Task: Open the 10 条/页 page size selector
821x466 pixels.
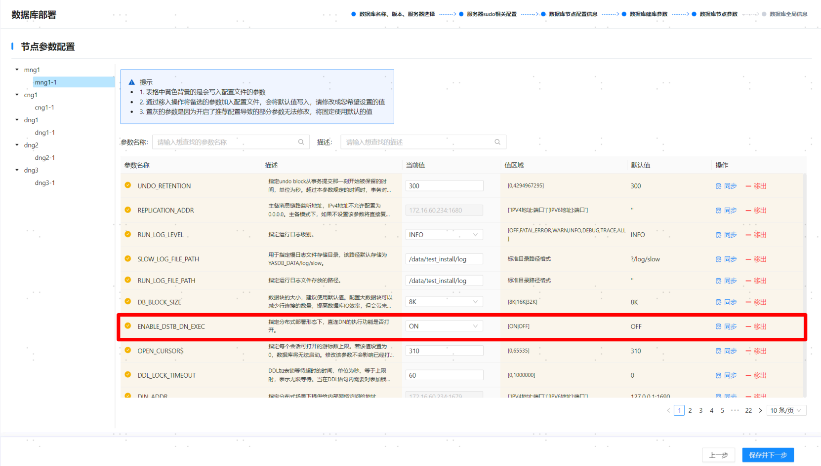Action: 786,410
